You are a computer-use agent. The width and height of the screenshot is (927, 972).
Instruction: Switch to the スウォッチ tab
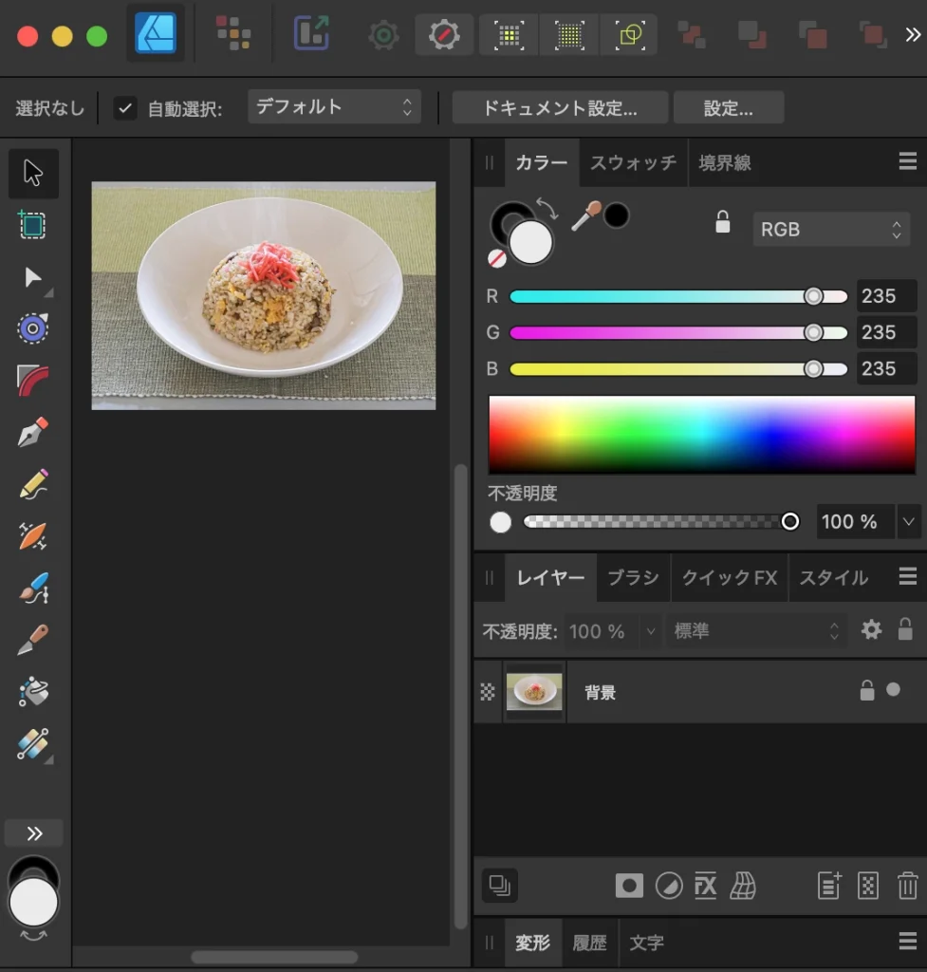632,162
